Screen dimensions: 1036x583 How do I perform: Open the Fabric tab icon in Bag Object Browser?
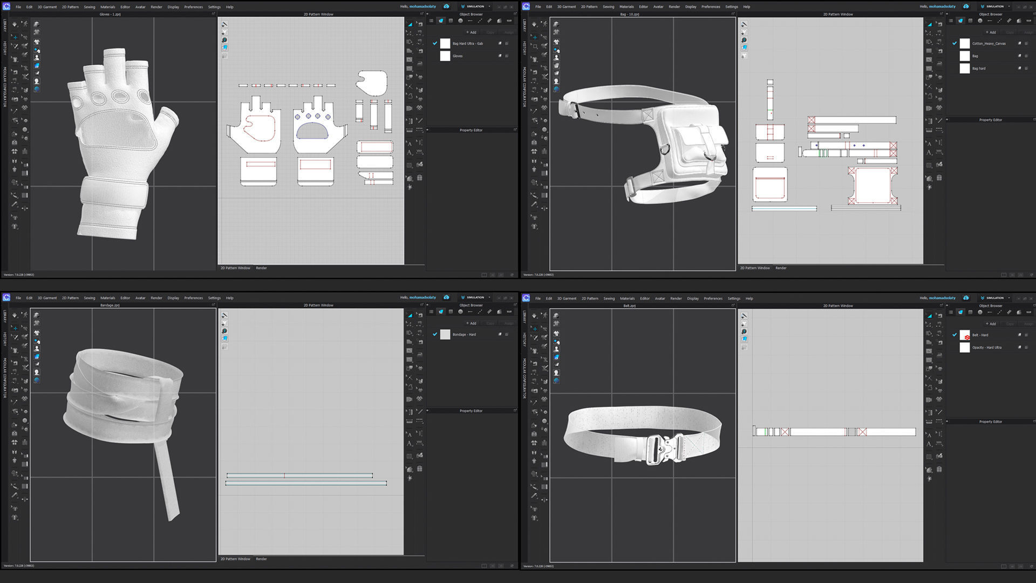[x=960, y=21]
